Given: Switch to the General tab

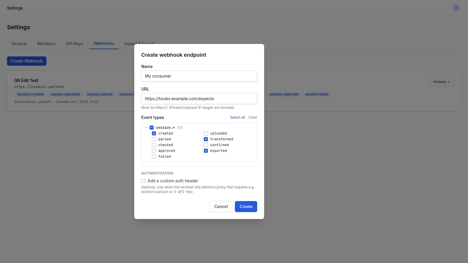Looking at the screenshot, I should pos(19,44).
